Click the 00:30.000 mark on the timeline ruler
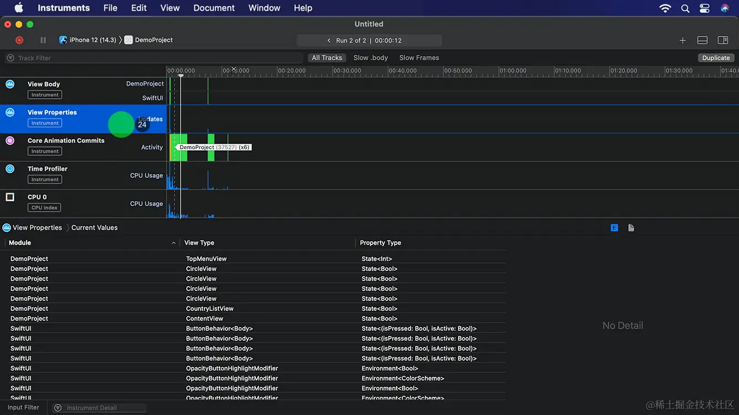This screenshot has width=739, height=415. click(347, 71)
